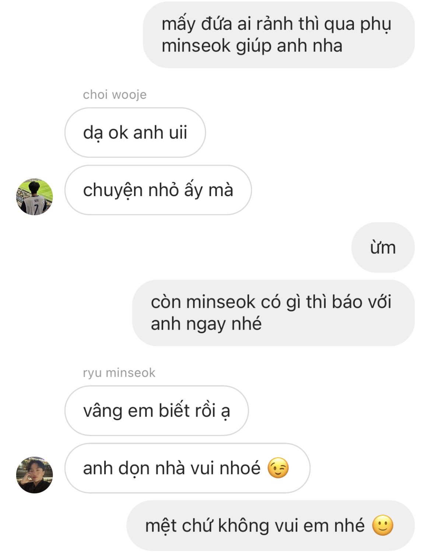Tap the word 'uii' in wooje's reply
Screen dimensions: 431x554
pos(178,132)
